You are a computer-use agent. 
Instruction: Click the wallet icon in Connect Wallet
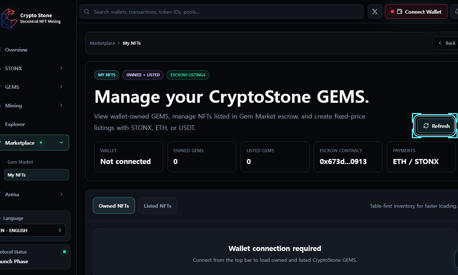[x=400, y=12]
